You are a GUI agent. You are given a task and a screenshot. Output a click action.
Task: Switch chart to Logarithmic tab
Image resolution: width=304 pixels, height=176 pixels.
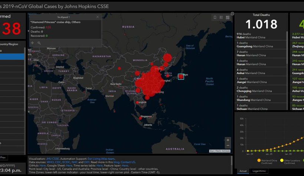(x=259, y=171)
